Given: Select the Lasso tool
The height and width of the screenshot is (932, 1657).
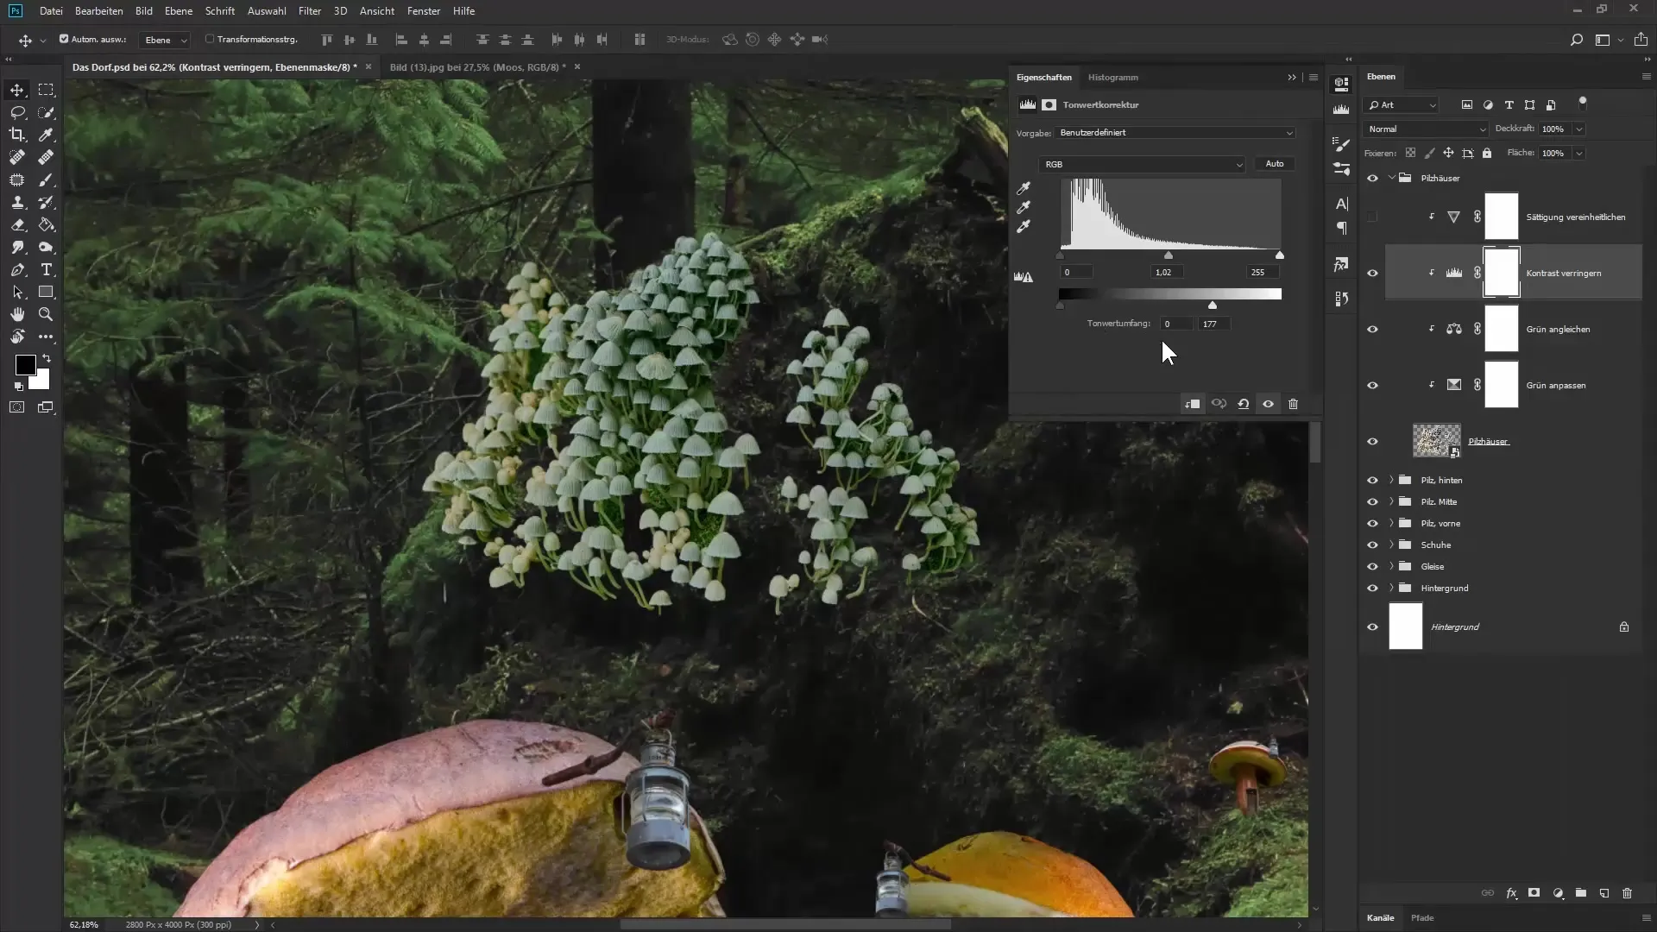Looking at the screenshot, I should click(x=17, y=112).
